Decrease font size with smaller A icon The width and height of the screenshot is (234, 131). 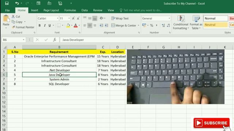tap(78, 19)
